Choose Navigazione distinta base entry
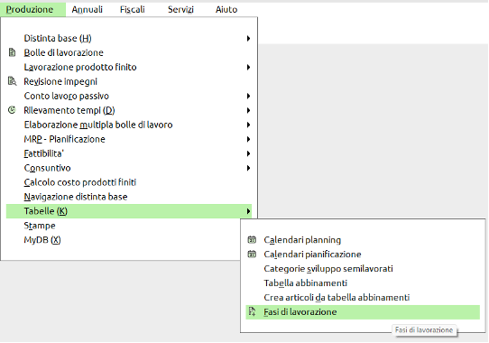This screenshot has width=489, height=343. click(76, 197)
